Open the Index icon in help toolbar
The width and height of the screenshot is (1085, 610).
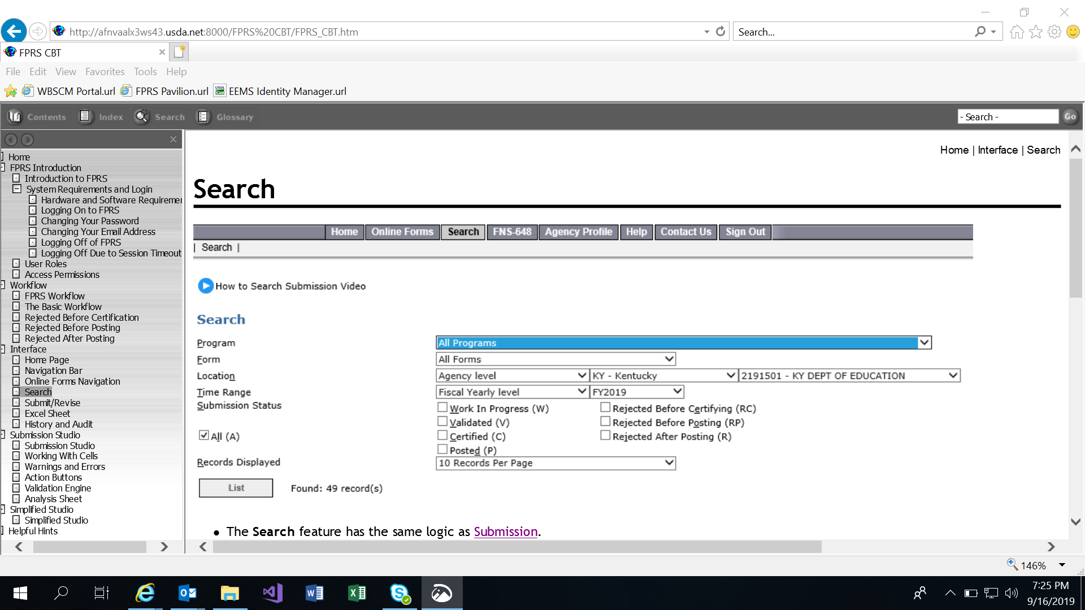click(x=85, y=117)
